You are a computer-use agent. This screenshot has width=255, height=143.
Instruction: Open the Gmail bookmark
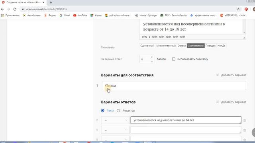click(65, 15)
